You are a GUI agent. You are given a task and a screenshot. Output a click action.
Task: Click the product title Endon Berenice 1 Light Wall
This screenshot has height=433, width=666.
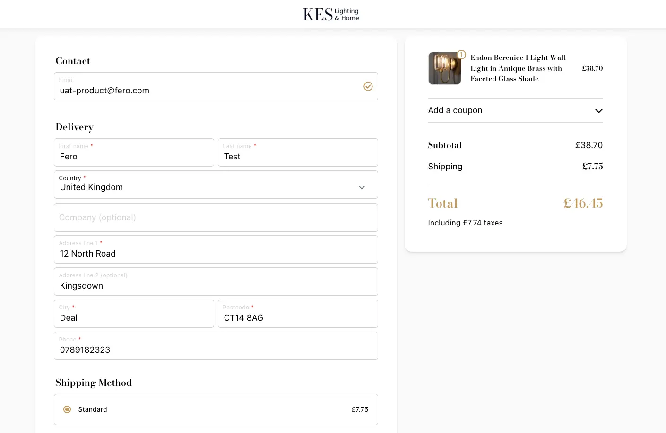click(518, 68)
